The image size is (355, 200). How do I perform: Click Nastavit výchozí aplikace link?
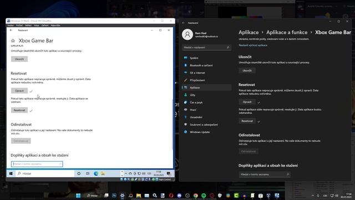(253, 45)
